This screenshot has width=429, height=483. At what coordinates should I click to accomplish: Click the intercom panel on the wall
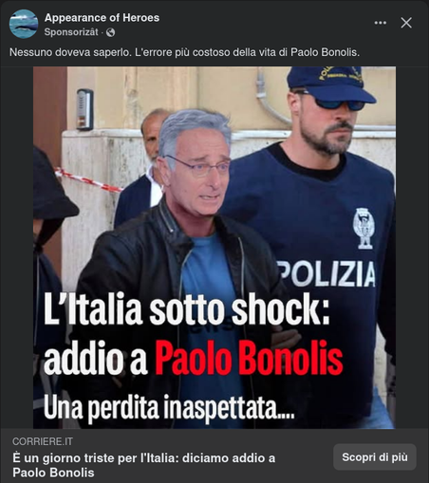[x=84, y=109]
